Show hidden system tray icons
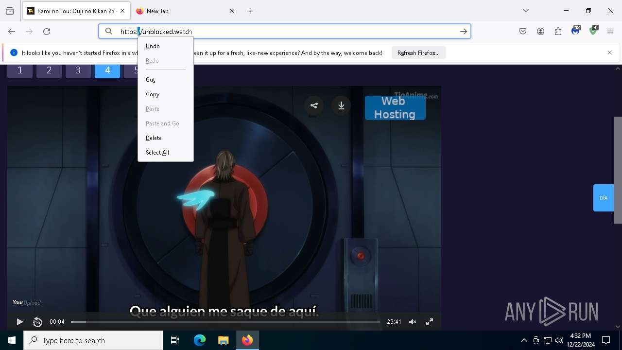Screen dimensions: 622x350 coord(524,340)
